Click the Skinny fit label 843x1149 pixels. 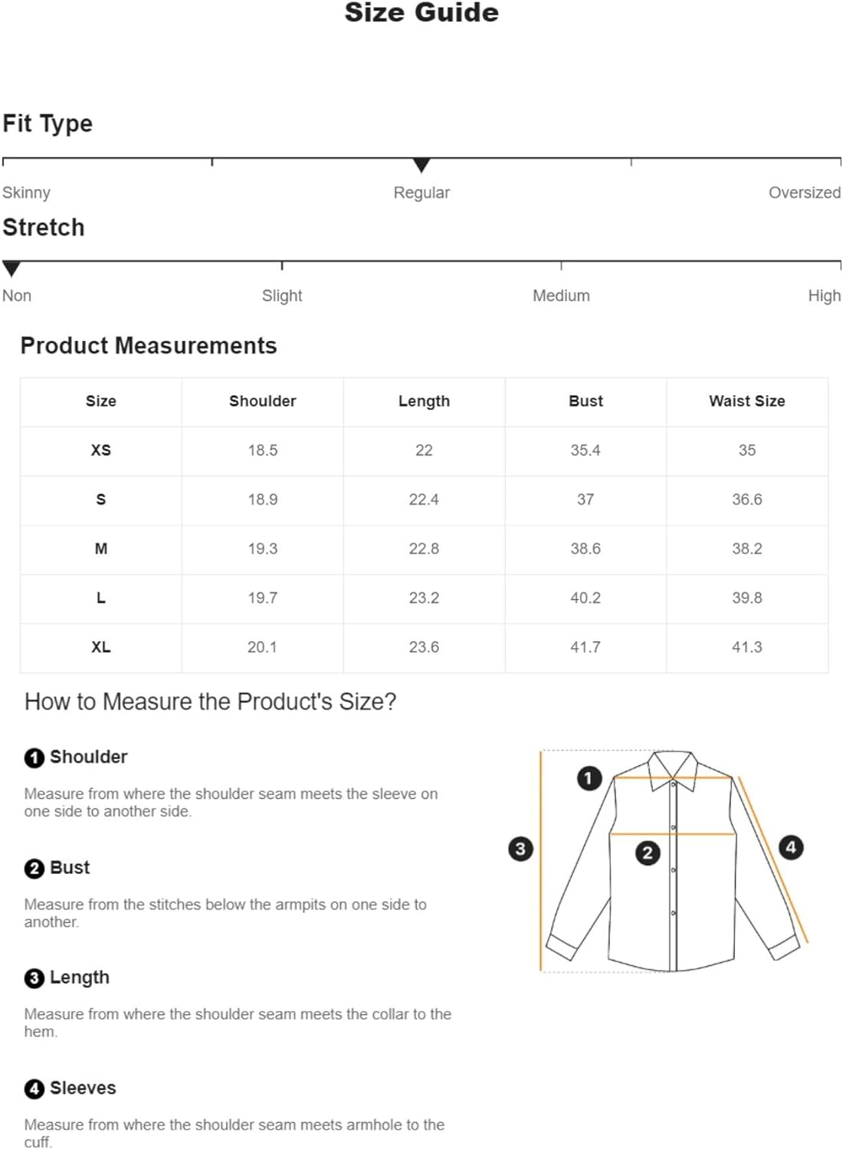pos(26,192)
